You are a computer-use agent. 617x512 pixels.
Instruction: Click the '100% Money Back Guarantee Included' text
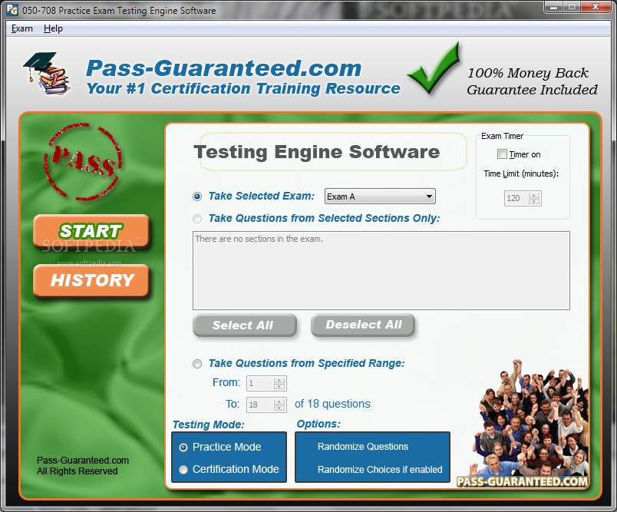click(x=532, y=81)
